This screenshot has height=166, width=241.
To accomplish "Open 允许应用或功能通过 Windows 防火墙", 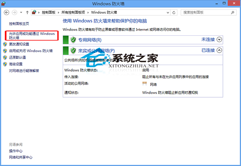I will [32, 35].
